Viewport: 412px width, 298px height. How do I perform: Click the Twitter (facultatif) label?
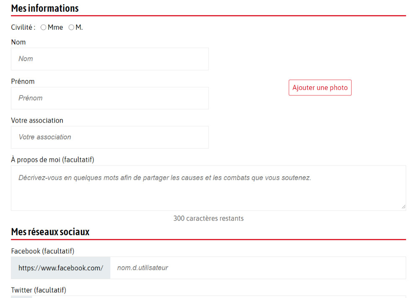point(39,290)
